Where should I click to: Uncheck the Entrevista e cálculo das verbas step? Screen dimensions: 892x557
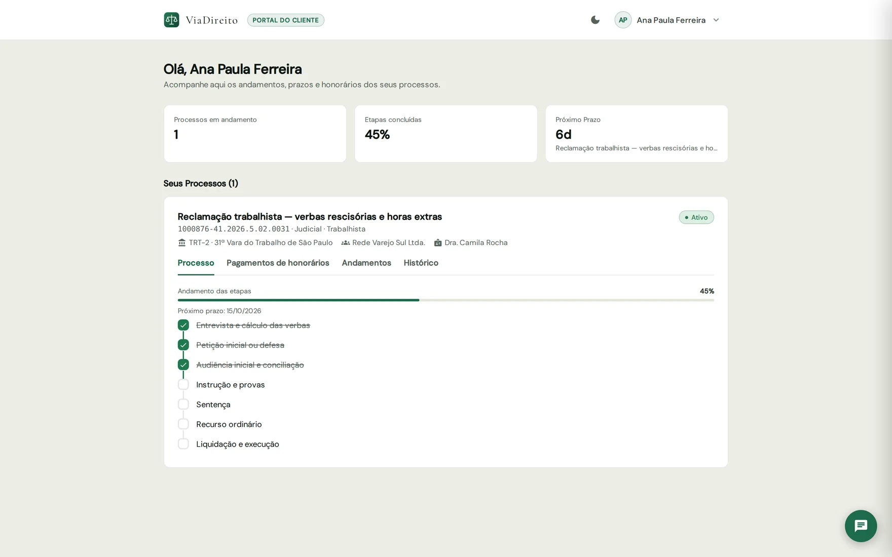(x=183, y=325)
